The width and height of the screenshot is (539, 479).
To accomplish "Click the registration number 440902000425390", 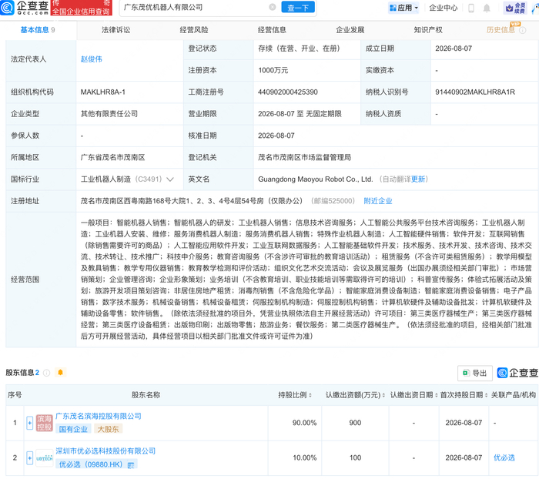I will pos(288,92).
